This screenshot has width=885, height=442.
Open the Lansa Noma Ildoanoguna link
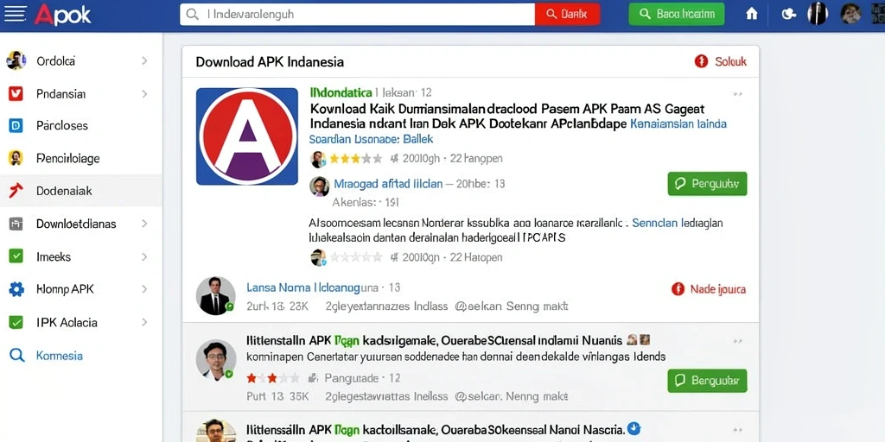[312, 288]
